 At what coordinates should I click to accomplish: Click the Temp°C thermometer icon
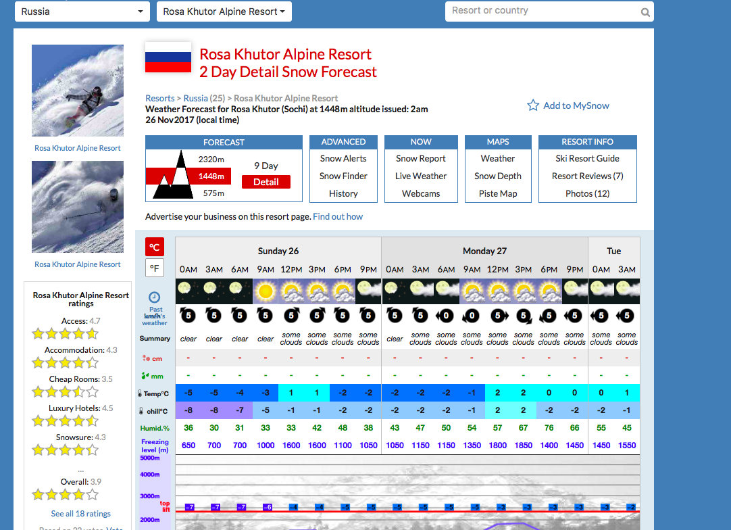coord(140,393)
